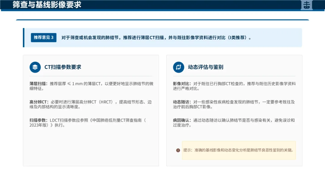The height and width of the screenshot is (183, 325).
Task: Select the 动态随访 paragraph text
Action: pyautogui.click(x=234, y=104)
